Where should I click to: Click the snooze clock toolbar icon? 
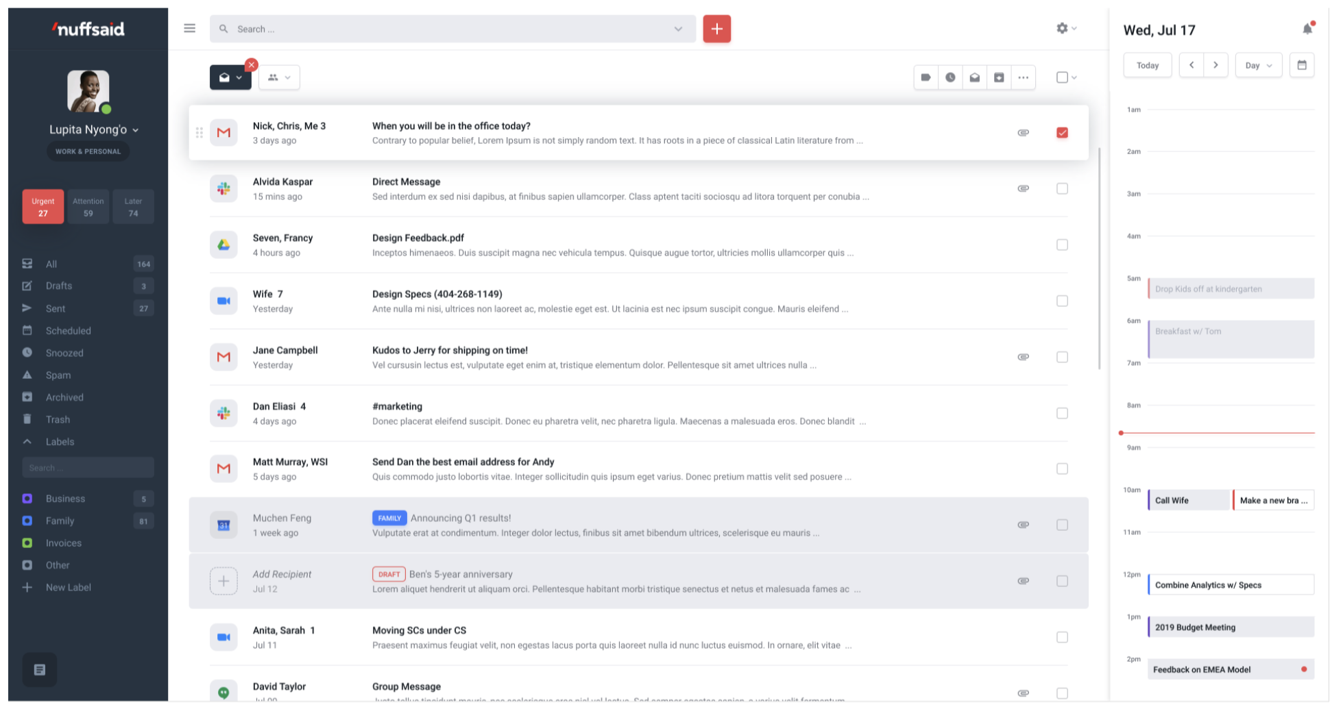click(950, 77)
